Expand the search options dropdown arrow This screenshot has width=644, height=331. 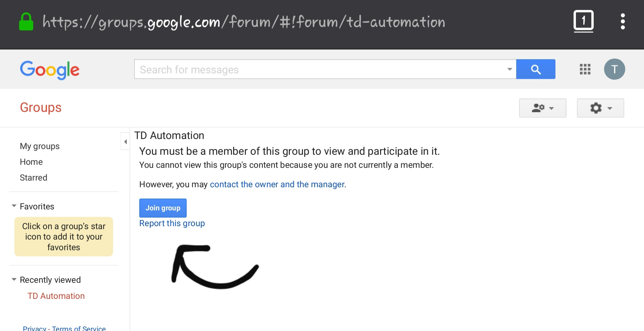coord(509,69)
